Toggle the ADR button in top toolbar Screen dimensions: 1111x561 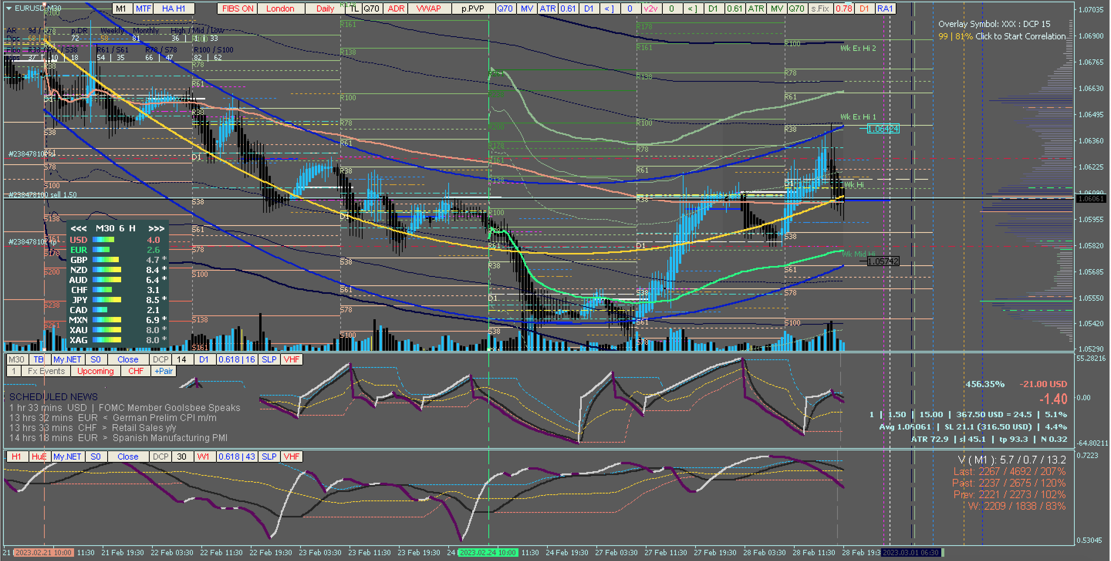[x=396, y=8]
